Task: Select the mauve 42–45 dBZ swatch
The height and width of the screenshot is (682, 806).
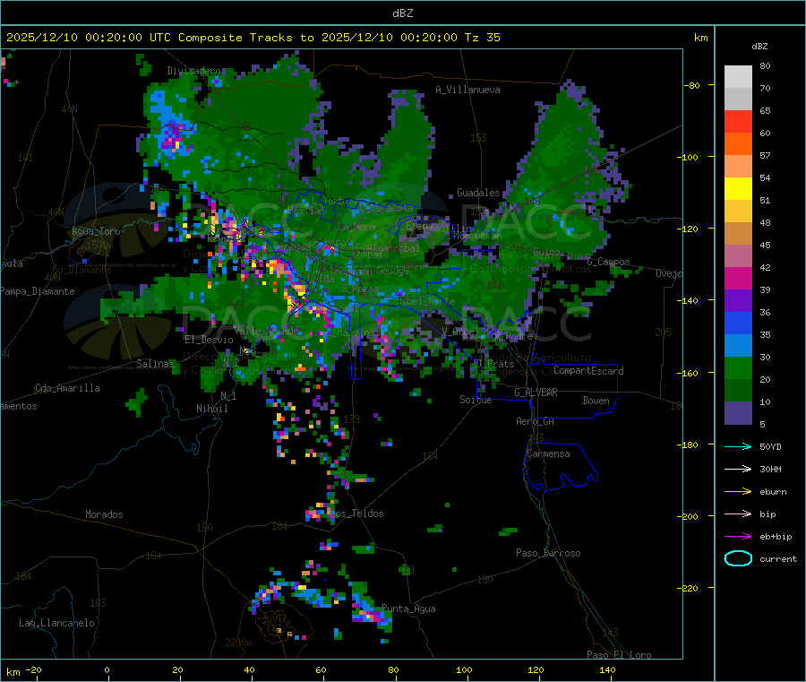Action: coord(738,256)
